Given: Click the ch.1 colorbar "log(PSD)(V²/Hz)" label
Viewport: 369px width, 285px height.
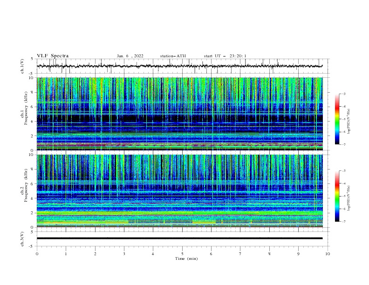Looking at the screenshot, I should tap(349, 122).
